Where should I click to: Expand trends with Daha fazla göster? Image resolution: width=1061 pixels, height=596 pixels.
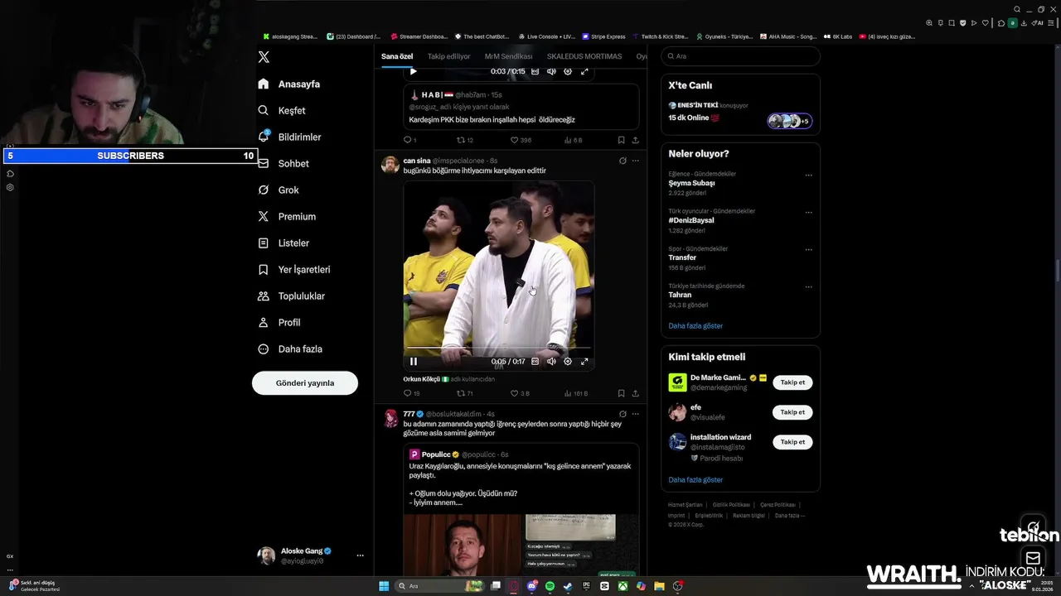[x=696, y=326]
